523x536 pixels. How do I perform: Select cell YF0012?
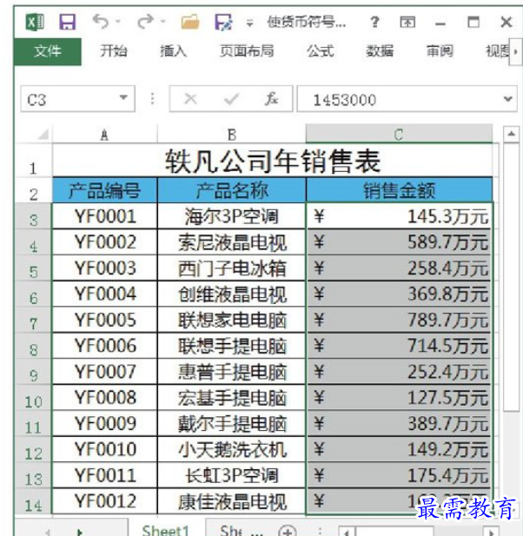click(104, 501)
